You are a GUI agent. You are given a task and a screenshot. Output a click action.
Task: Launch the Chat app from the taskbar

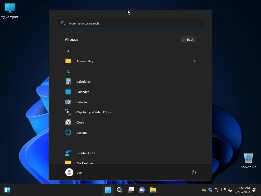click(x=142, y=190)
